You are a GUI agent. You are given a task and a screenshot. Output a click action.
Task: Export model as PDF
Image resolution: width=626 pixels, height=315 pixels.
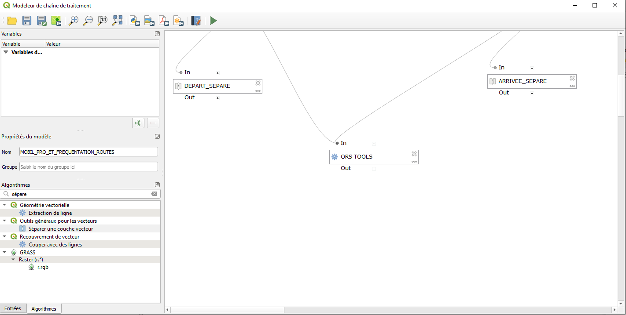[164, 21]
